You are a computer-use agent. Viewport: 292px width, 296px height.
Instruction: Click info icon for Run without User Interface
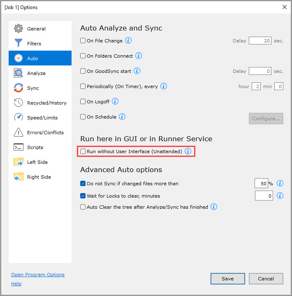188,151
